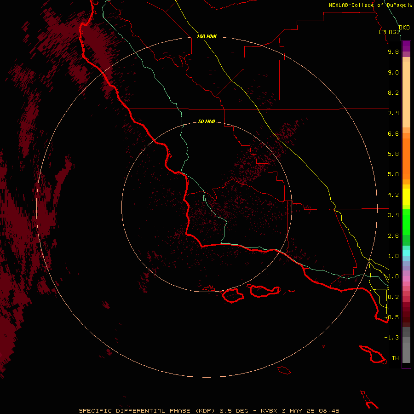Viewport: 414px width, 414px height.
Task: Click the 4.2 value on the color scale
Action: 393,195
